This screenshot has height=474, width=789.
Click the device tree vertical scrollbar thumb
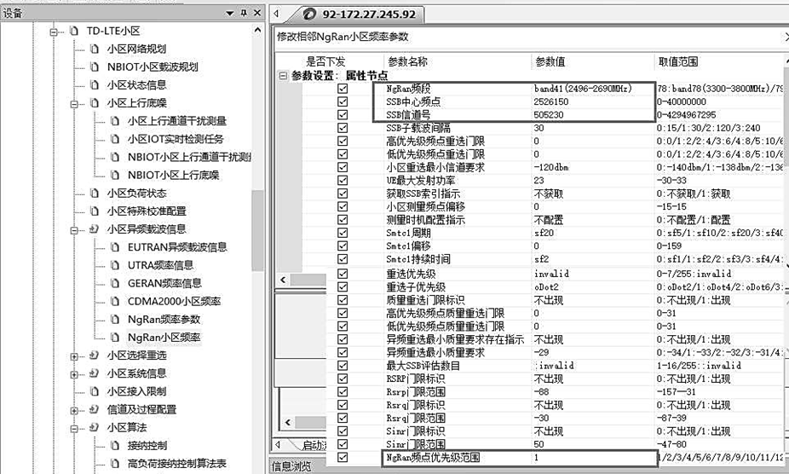pyautogui.click(x=257, y=230)
